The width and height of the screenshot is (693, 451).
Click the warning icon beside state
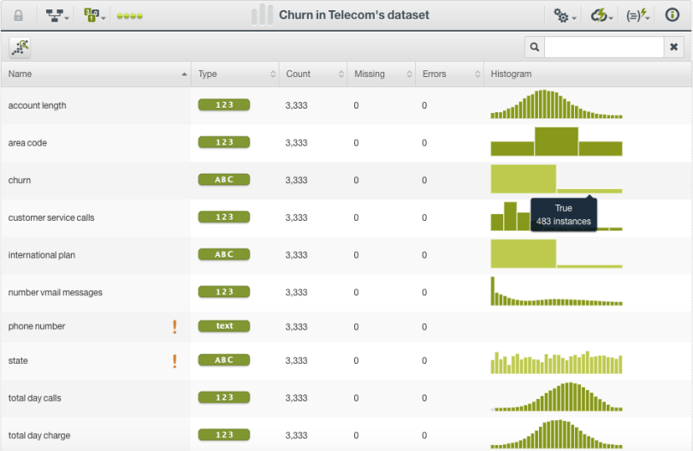click(175, 361)
